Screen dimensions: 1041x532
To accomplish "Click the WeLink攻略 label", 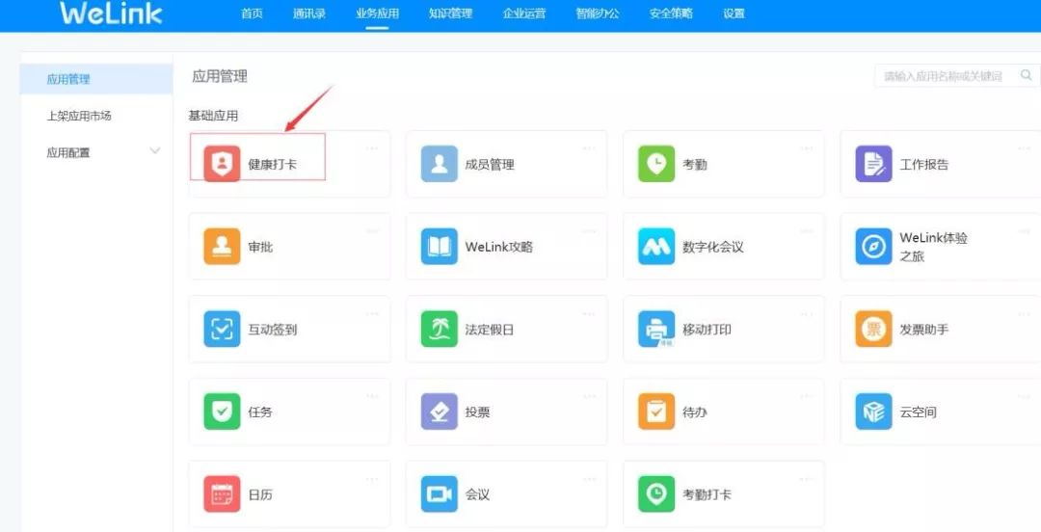I will 499,247.
